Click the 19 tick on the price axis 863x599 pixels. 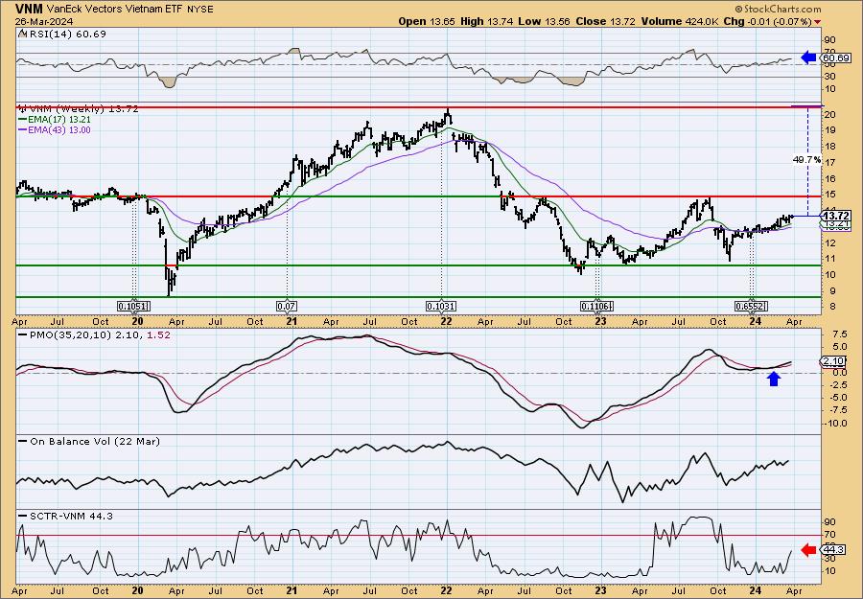click(830, 131)
